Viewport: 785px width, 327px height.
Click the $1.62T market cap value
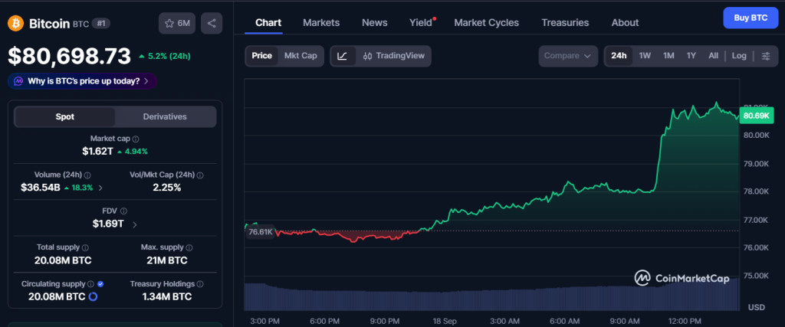[97, 151]
